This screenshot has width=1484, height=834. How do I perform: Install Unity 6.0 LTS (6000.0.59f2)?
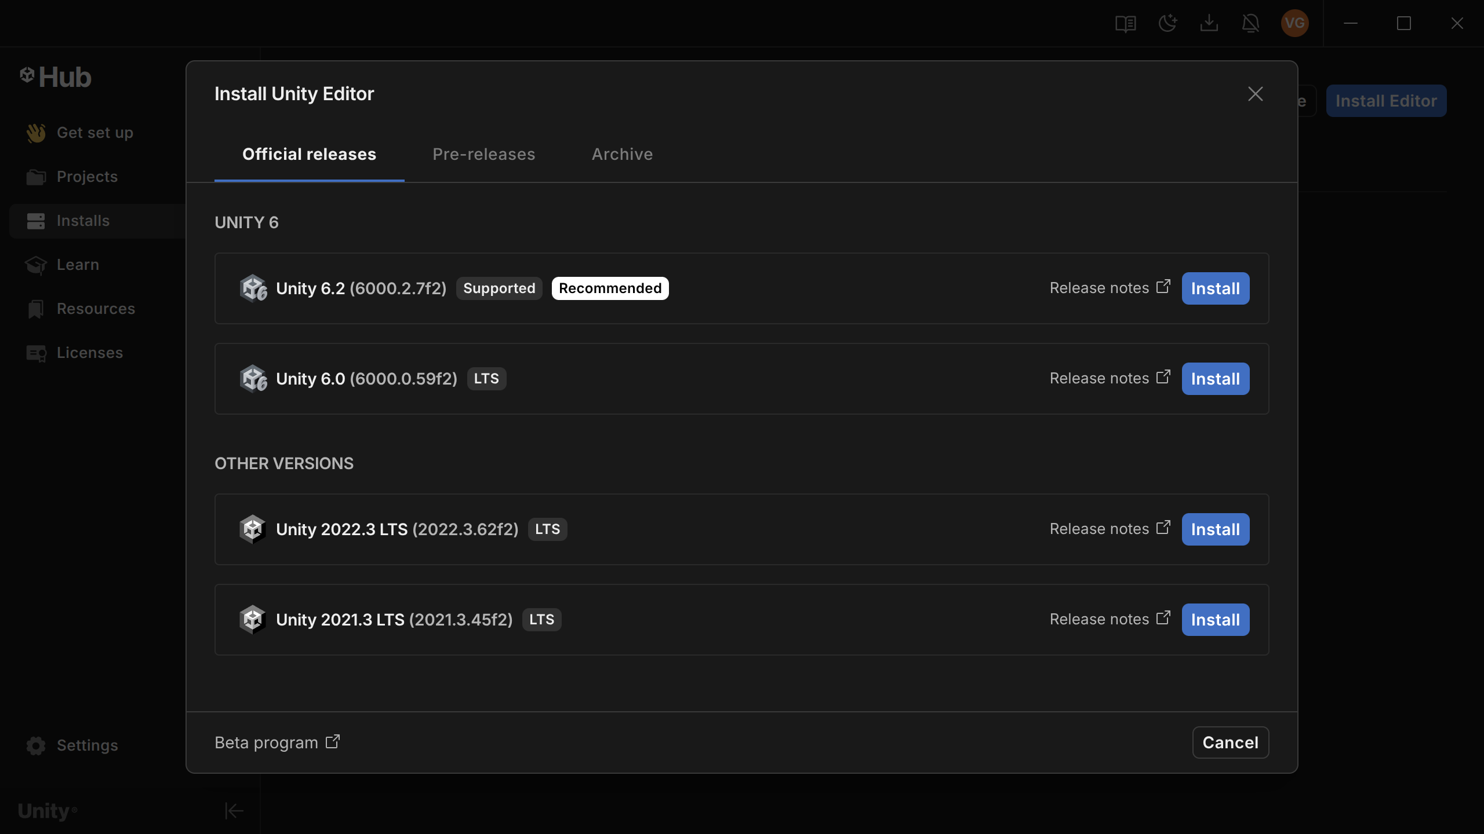click(1215, 379)
